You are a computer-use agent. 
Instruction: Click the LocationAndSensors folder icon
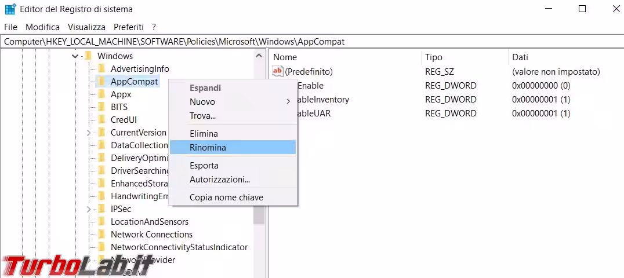coord(102,222)
